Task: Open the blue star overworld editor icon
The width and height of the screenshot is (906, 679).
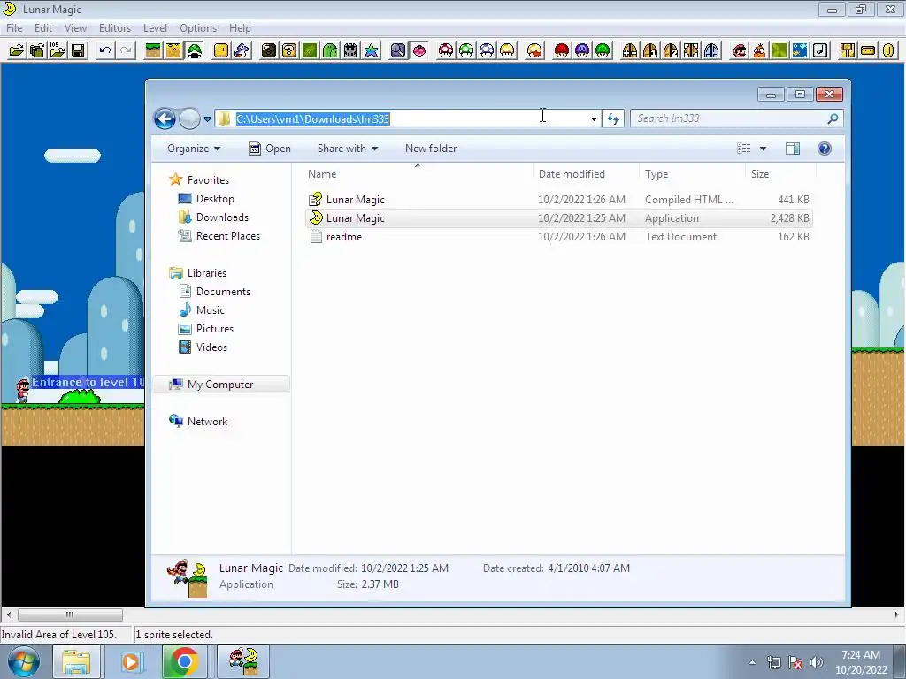Action: pos(371,50)
